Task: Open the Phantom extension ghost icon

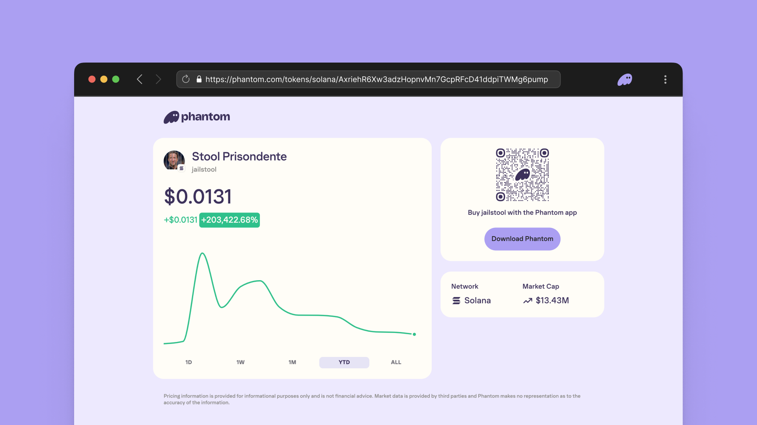Action: coord(625,79)
